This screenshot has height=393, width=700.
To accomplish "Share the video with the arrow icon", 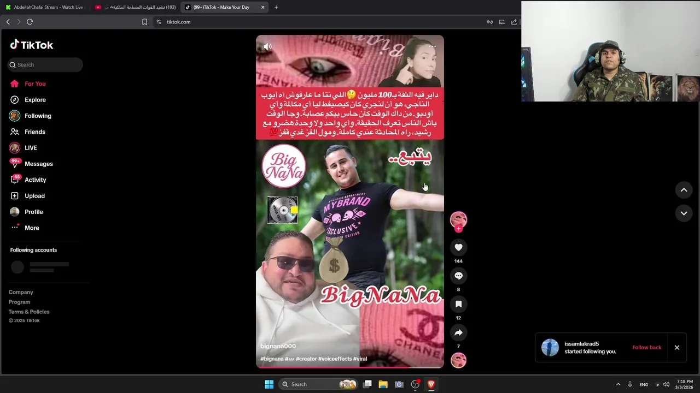I will coord(458,332).
